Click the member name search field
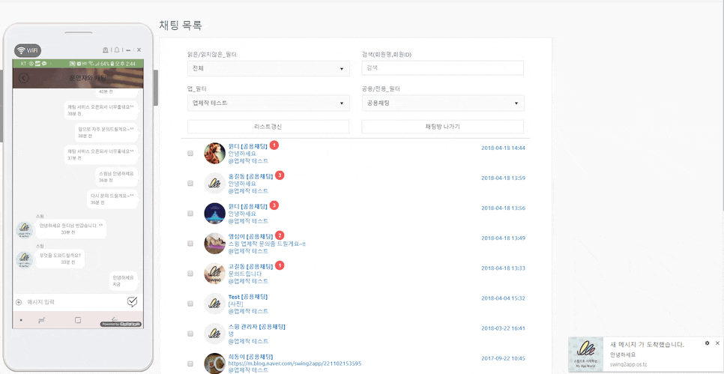The image size is (724, 374). (442, 68)
